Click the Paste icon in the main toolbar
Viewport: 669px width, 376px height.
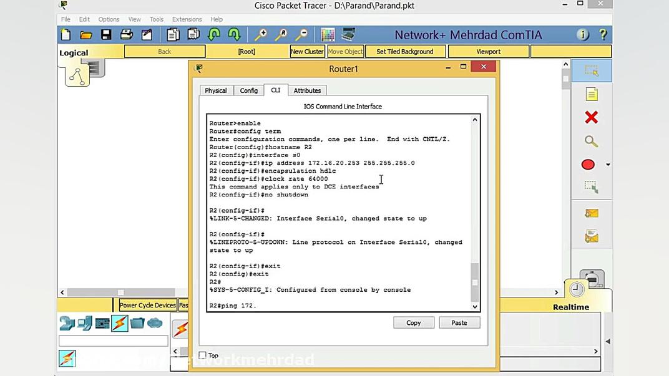coord(193,34)
